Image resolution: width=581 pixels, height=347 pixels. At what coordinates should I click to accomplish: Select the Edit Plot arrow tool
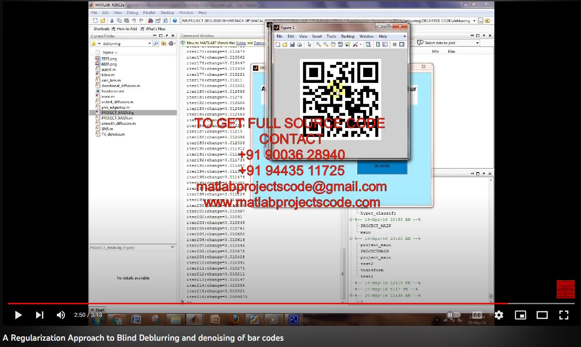(x=309, y=45)
